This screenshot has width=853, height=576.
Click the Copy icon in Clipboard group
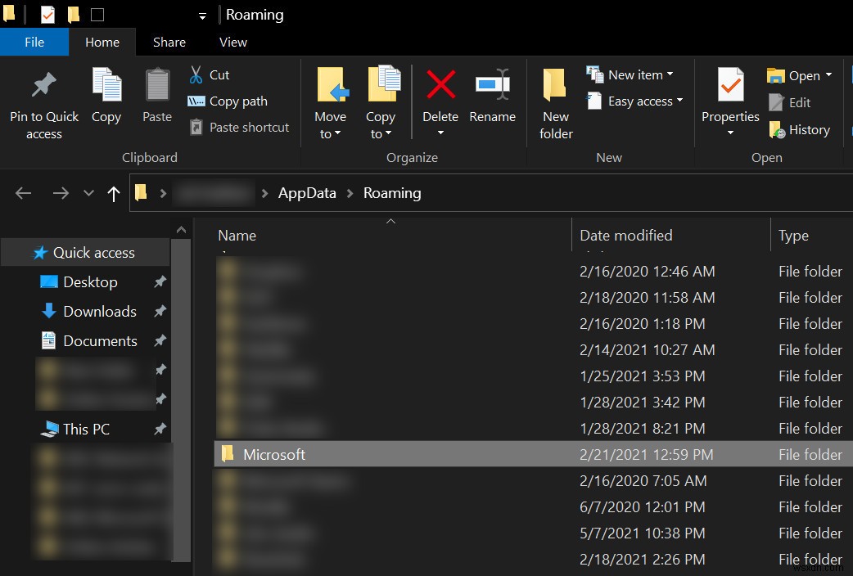[x=106, y=87]
